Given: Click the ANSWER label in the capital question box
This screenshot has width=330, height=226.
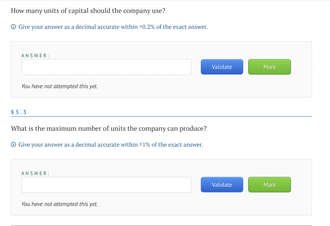Looking at the screenshot, I should tap(35, 56).
